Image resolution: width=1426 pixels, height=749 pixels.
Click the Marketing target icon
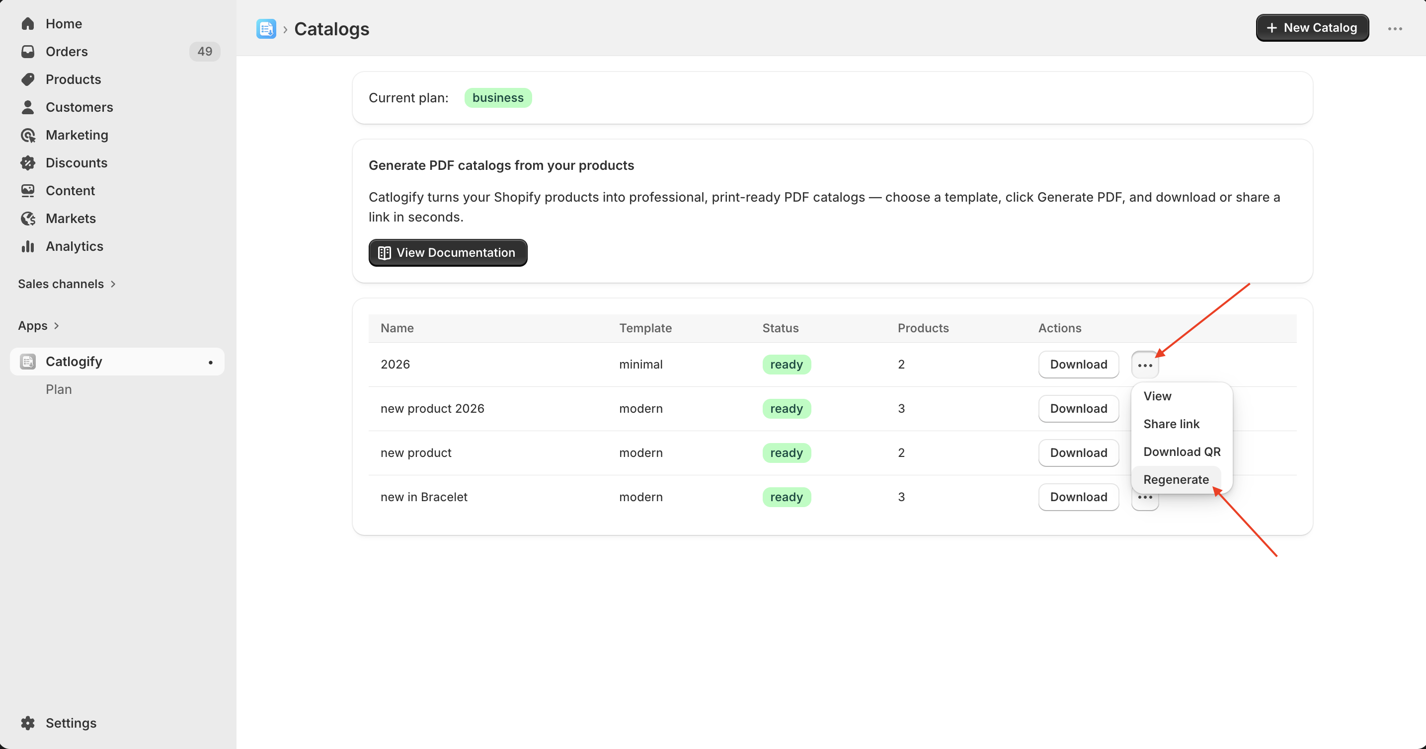point(28,135)
